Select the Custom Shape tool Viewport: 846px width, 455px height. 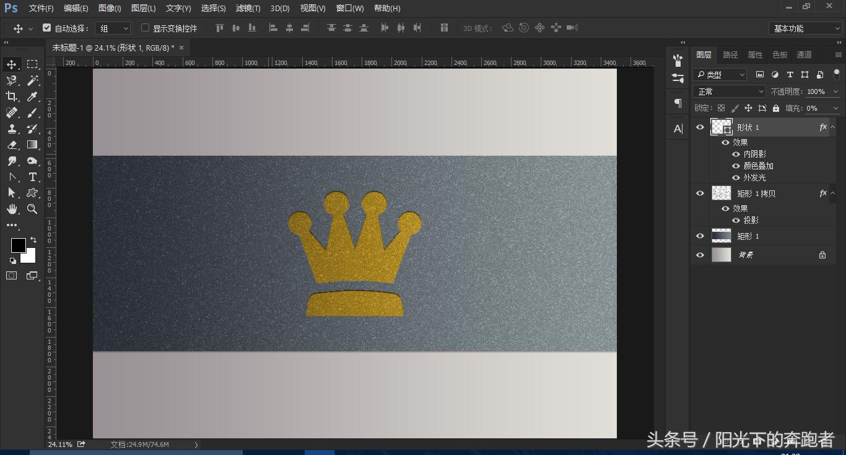(32, 193)
